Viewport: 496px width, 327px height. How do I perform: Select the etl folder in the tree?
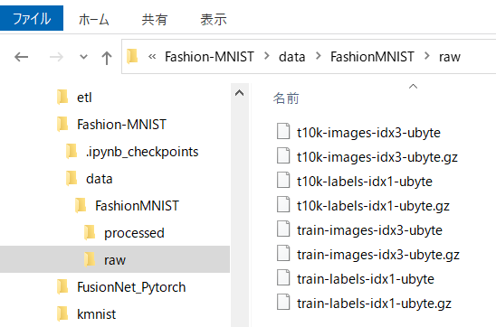coord(84,98)
